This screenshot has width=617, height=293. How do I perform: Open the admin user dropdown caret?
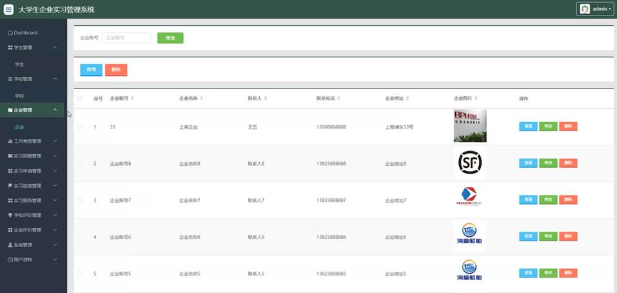[610, 9]
